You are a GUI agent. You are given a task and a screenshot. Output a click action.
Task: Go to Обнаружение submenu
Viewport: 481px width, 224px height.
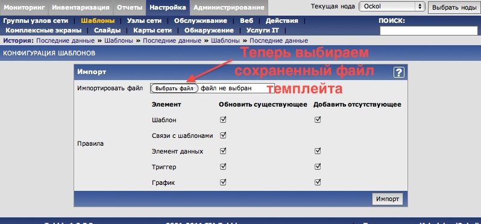tap(209, 30)
